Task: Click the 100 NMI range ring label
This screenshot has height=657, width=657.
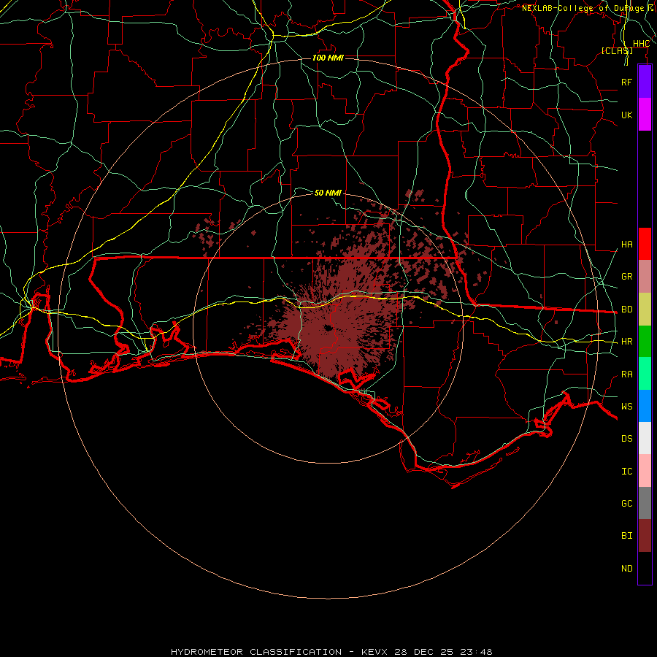Action: [x=328, y=58]
